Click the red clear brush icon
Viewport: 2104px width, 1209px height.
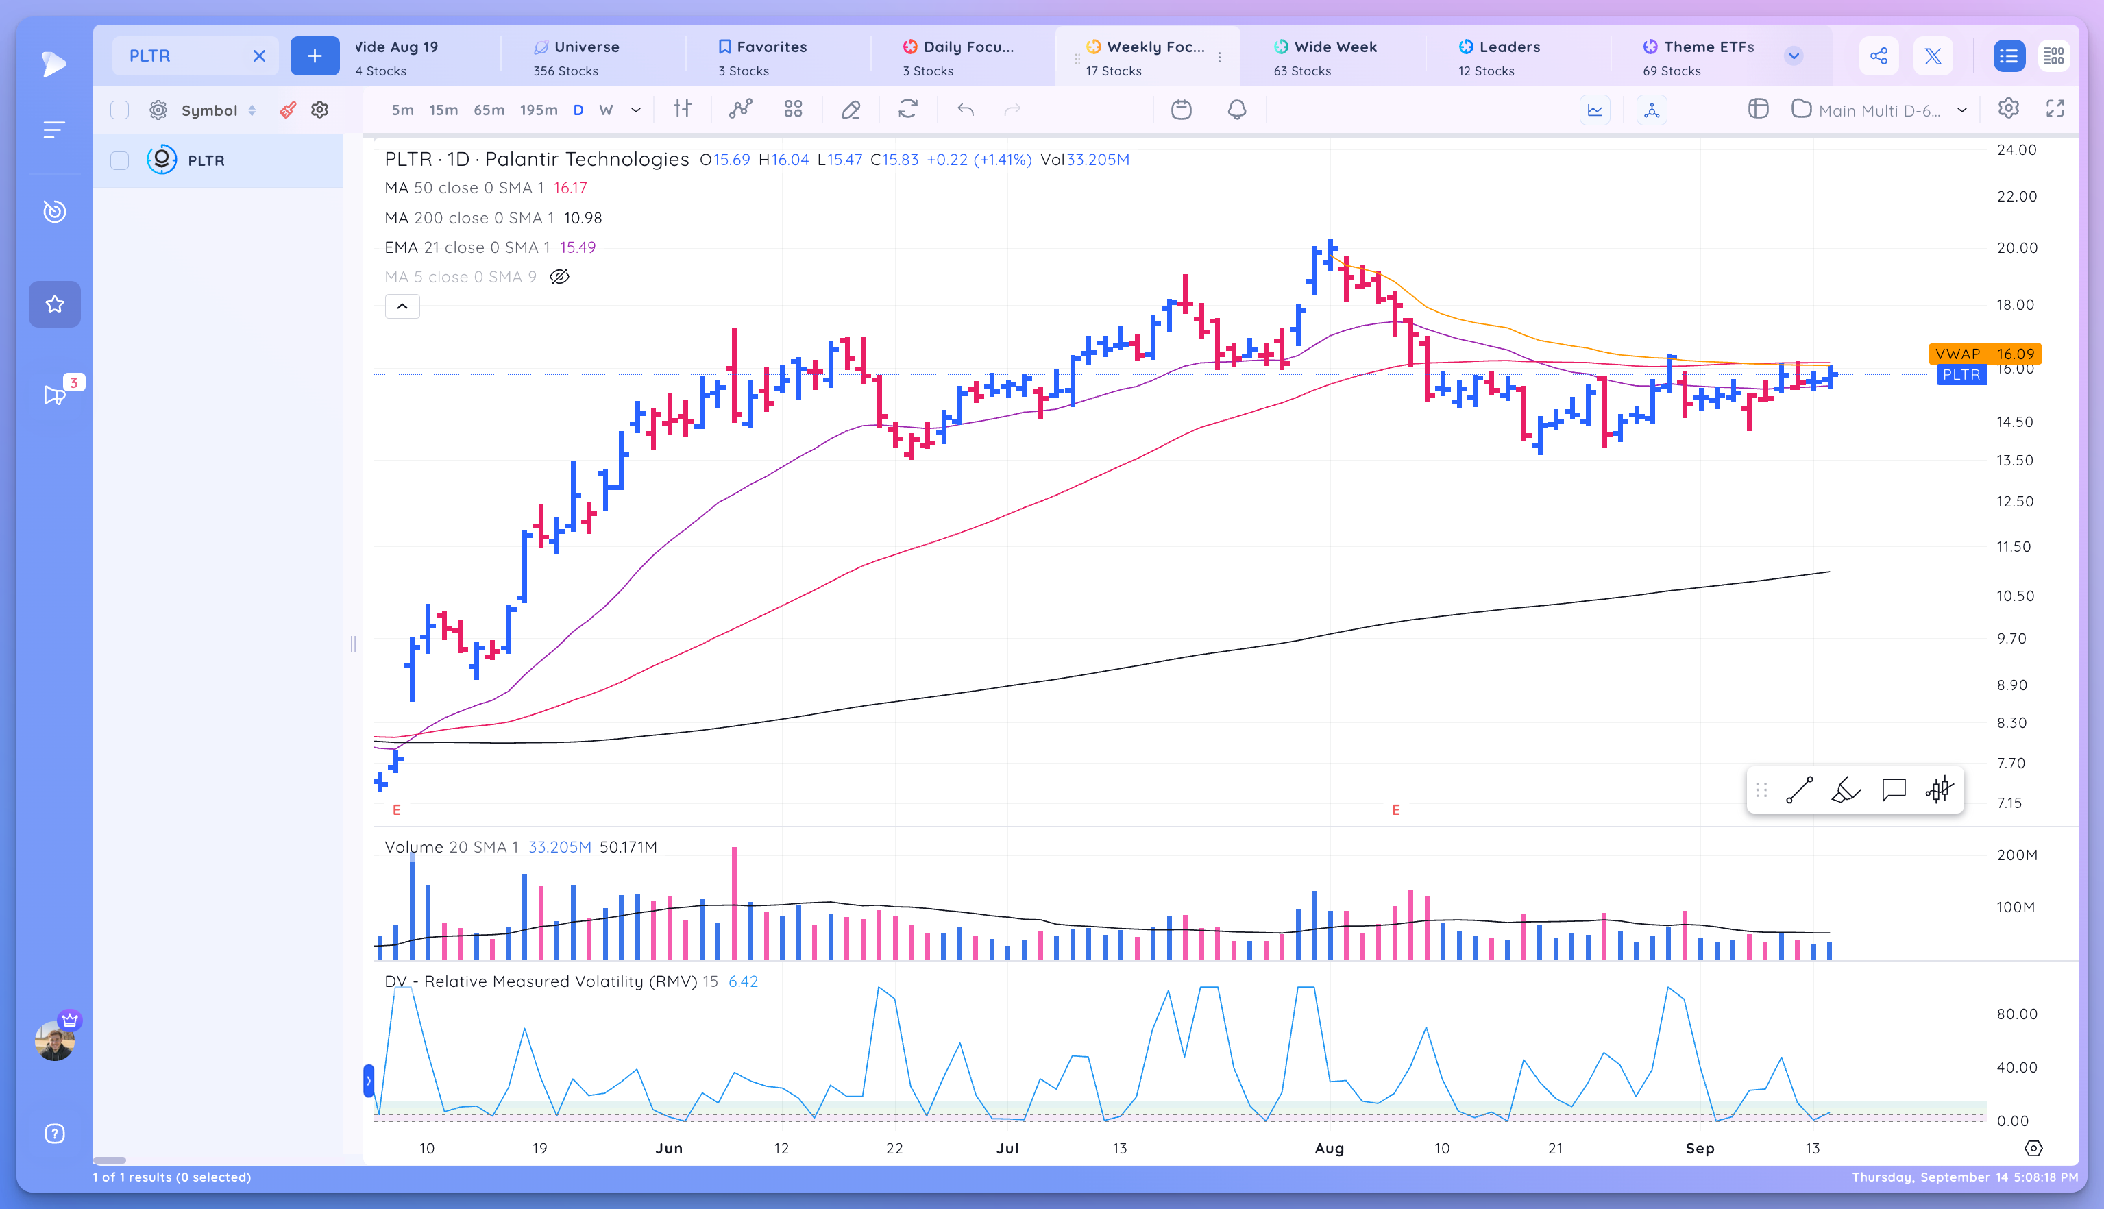tap(287, 110)
